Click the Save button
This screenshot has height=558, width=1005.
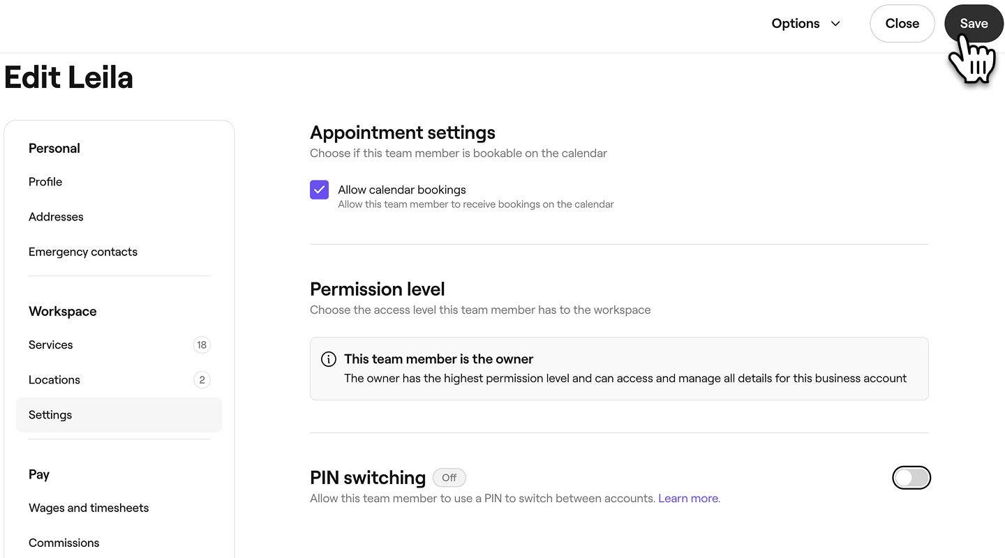[973, 24]
